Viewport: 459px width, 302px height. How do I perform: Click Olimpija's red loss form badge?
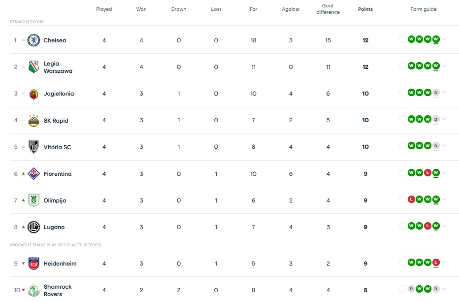coord(411,200)
